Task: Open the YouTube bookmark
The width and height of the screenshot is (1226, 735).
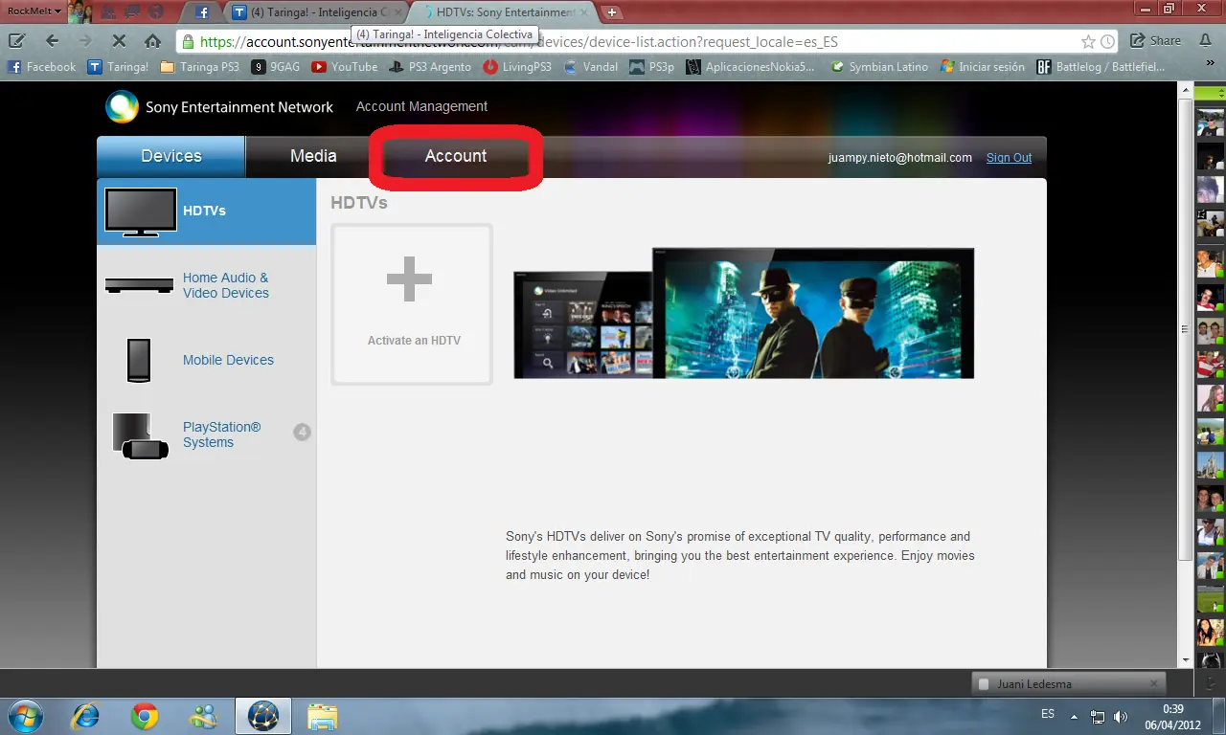Action: 345,67
